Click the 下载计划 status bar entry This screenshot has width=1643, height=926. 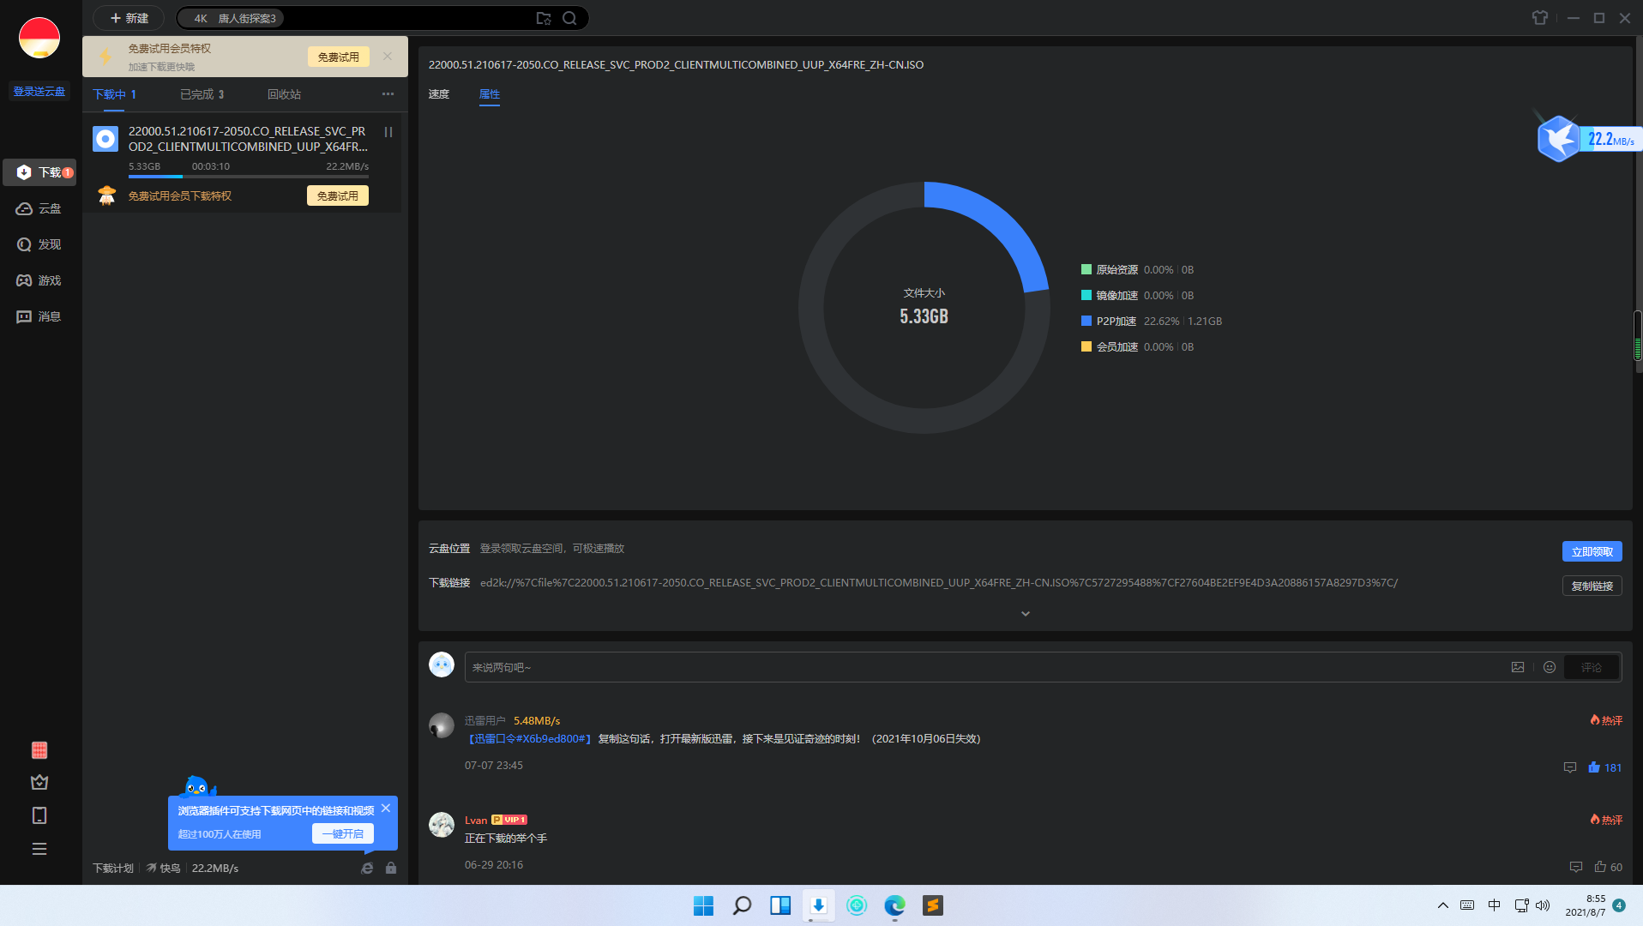click(x=113, y=868)
